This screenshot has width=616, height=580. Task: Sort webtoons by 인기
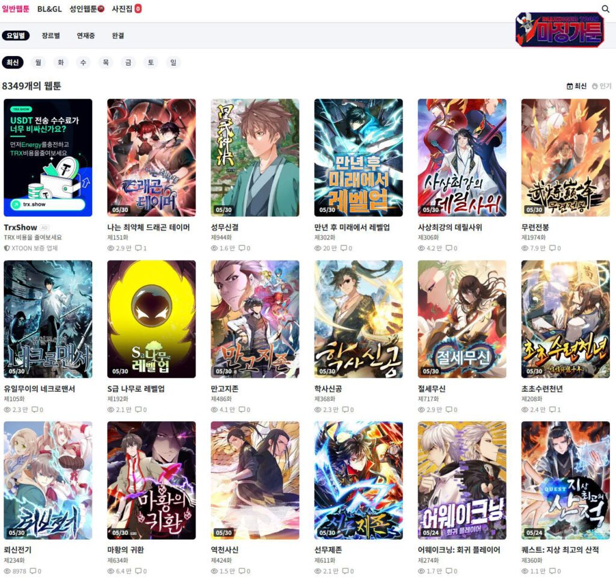(x=602, y=86)
